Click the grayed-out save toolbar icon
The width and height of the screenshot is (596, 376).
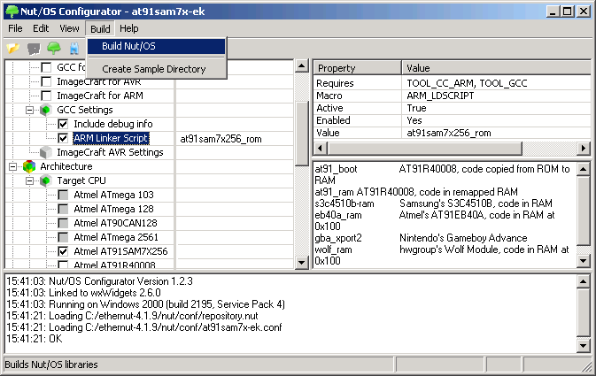(x=34, y=49)
